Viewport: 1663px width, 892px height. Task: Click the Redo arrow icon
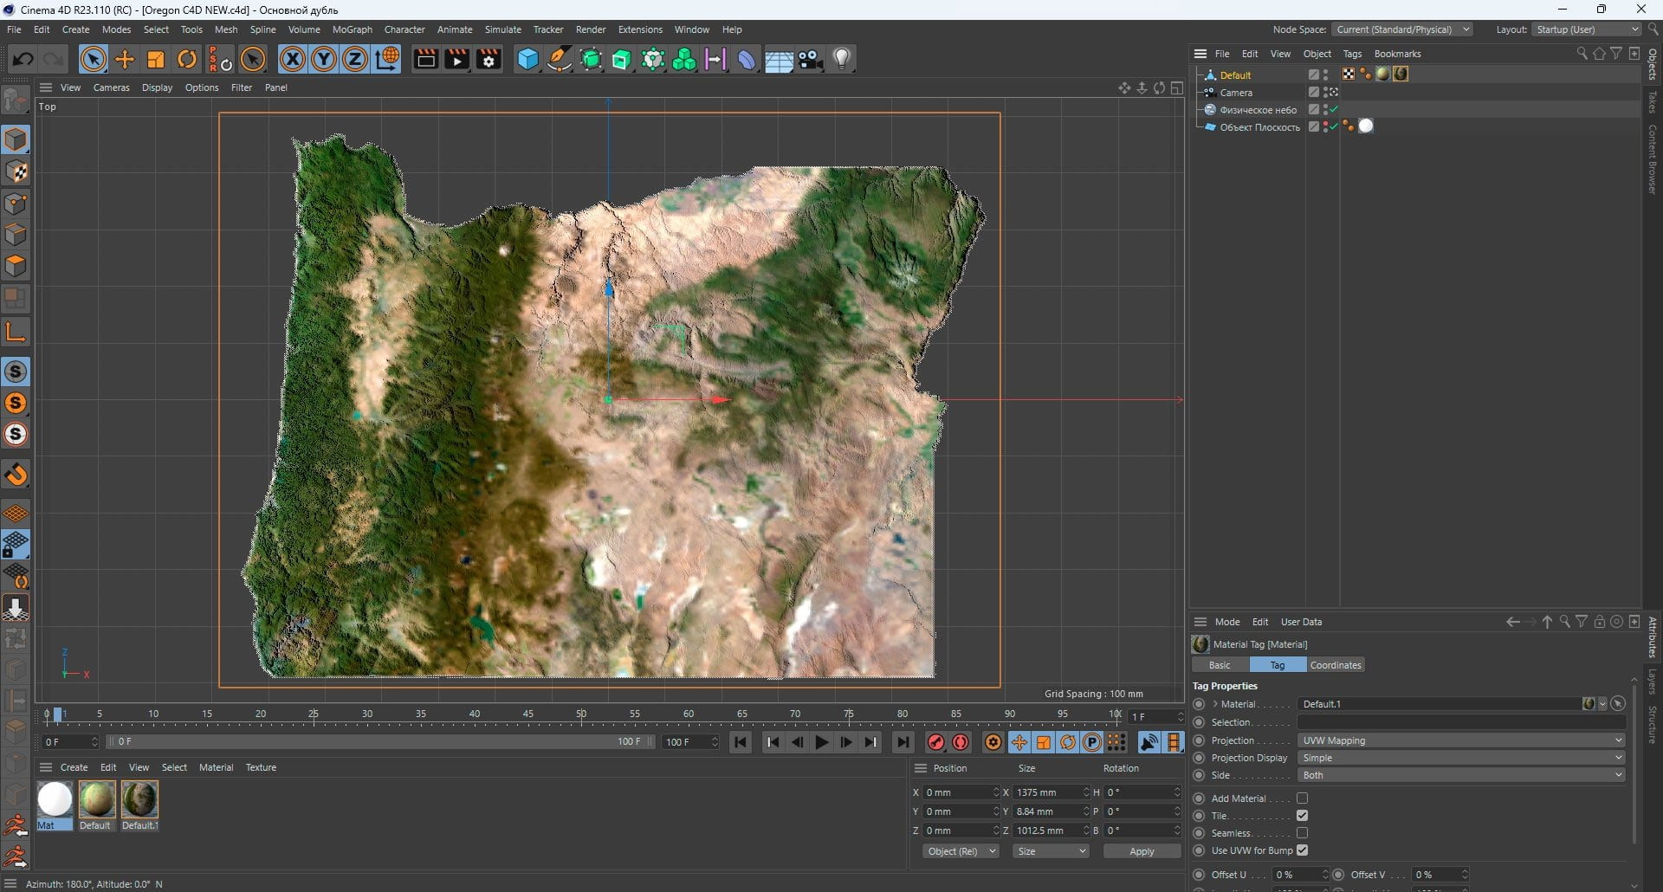[x=54, y=59]
